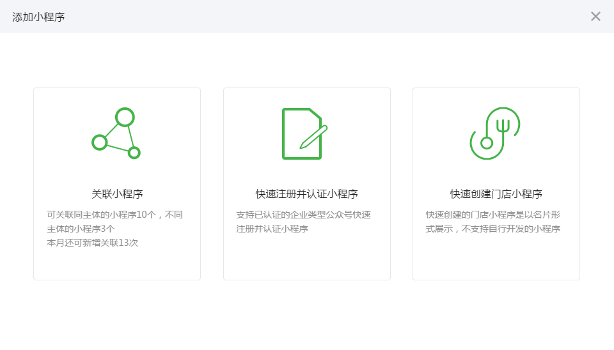
Task: Click the 添加小程序 dialog title text
Action: click(38, 17)
